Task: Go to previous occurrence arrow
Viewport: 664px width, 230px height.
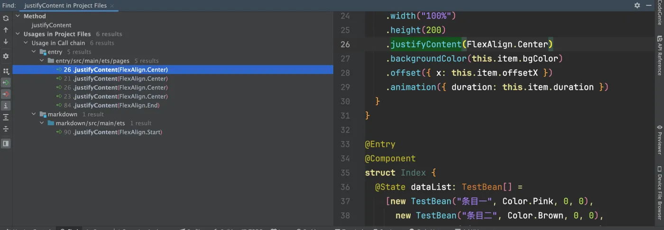Action: [6, 30]
